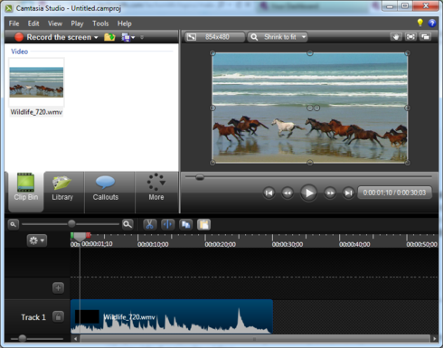
Task: Click the timeline scroll right arrow
Action: (x=435, y=339)
